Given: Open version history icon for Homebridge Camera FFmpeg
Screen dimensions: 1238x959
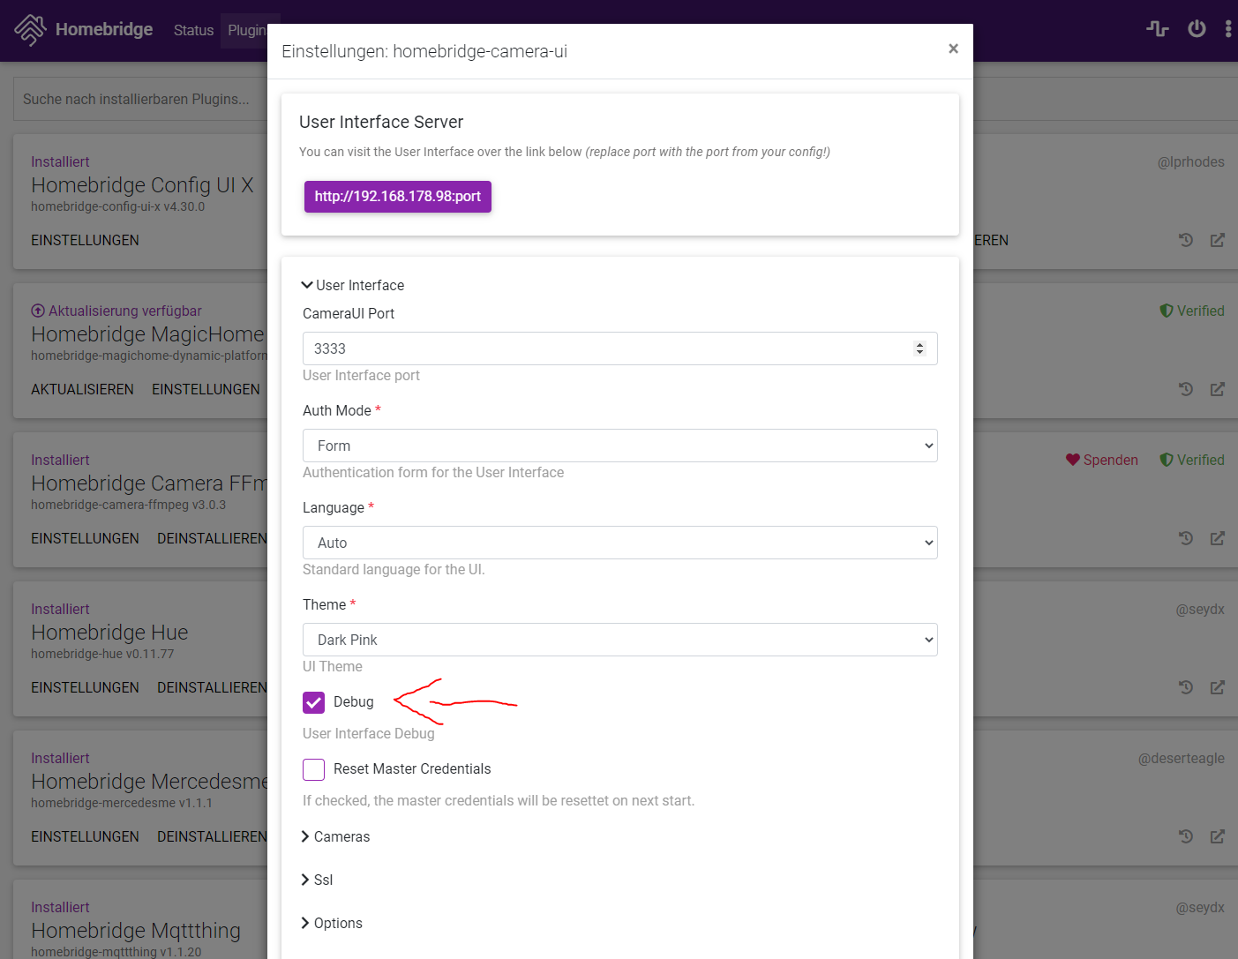Looking at the screenshot, I should coord(1186,538).
